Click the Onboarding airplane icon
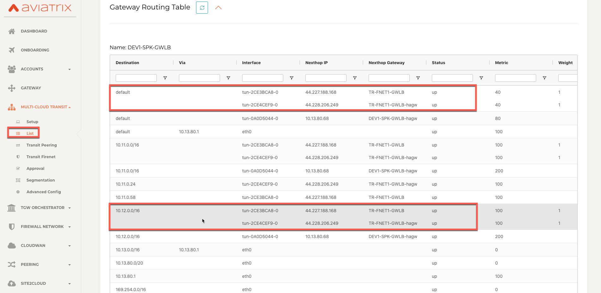This screenshot has height=293, width=601. pos(12,50)
